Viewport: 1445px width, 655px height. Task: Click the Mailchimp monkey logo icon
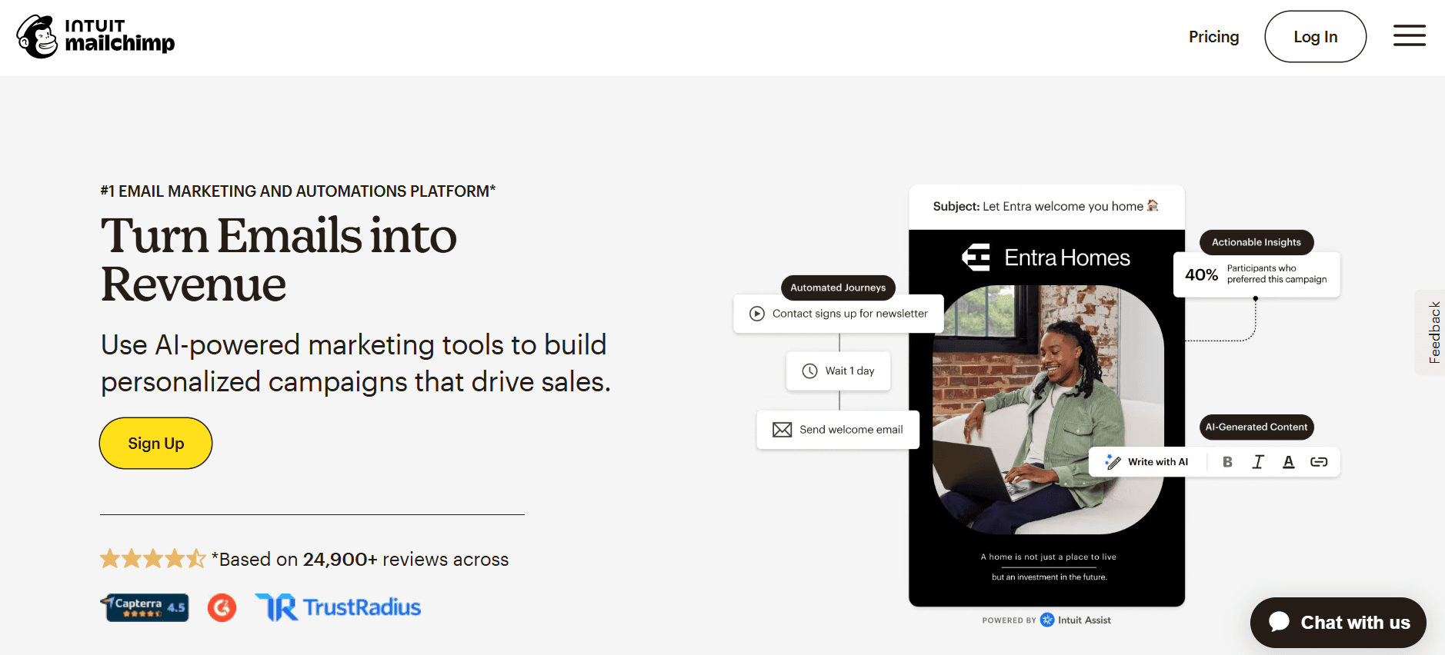pos(37,36)
